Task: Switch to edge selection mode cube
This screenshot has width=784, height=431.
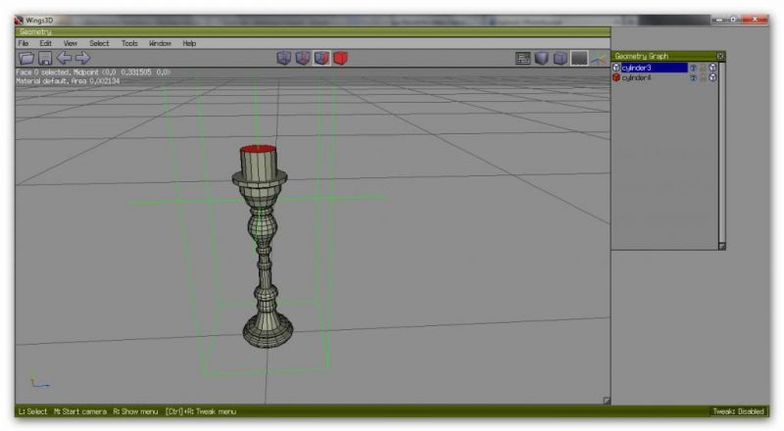Action: coord(302,59)
